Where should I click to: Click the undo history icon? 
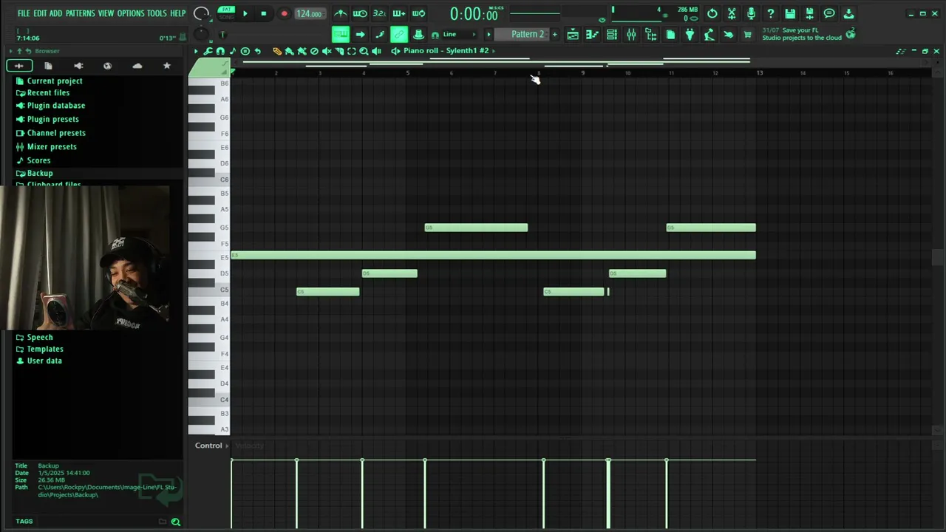pos(712,13)
